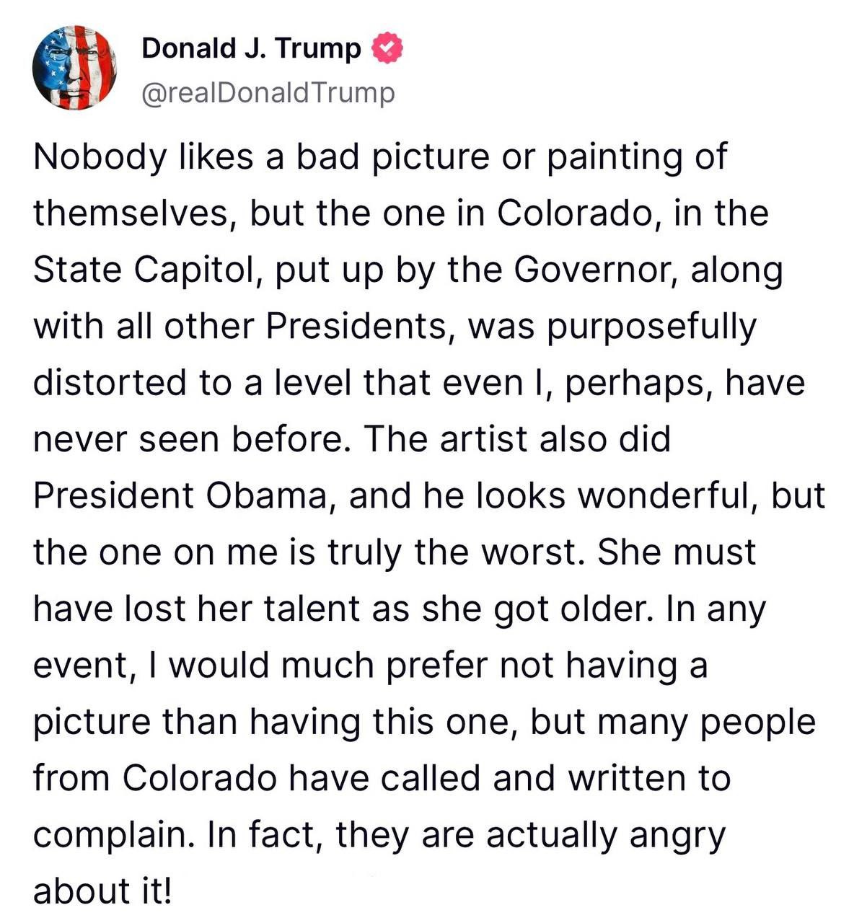Viewport: 867px width, 923px height.
Task: Click the word "distorted" in the post
Action: pos(110,382)
